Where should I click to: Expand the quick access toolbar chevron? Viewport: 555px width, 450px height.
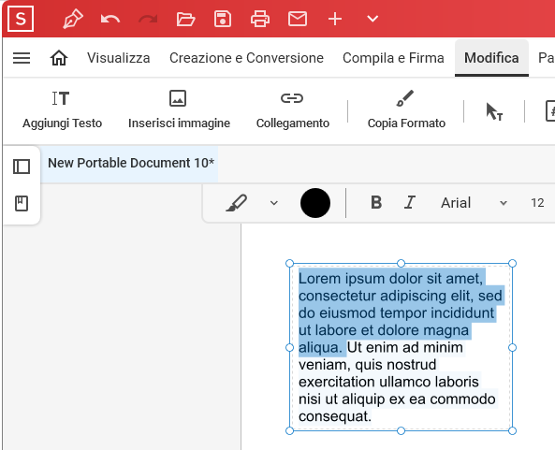(372, 19)
